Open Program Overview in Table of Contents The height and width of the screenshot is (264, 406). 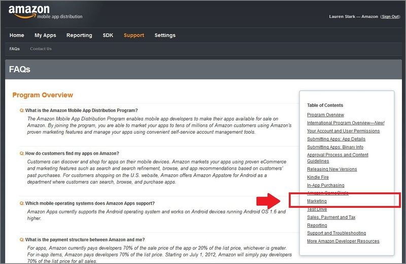coord(325,115)
